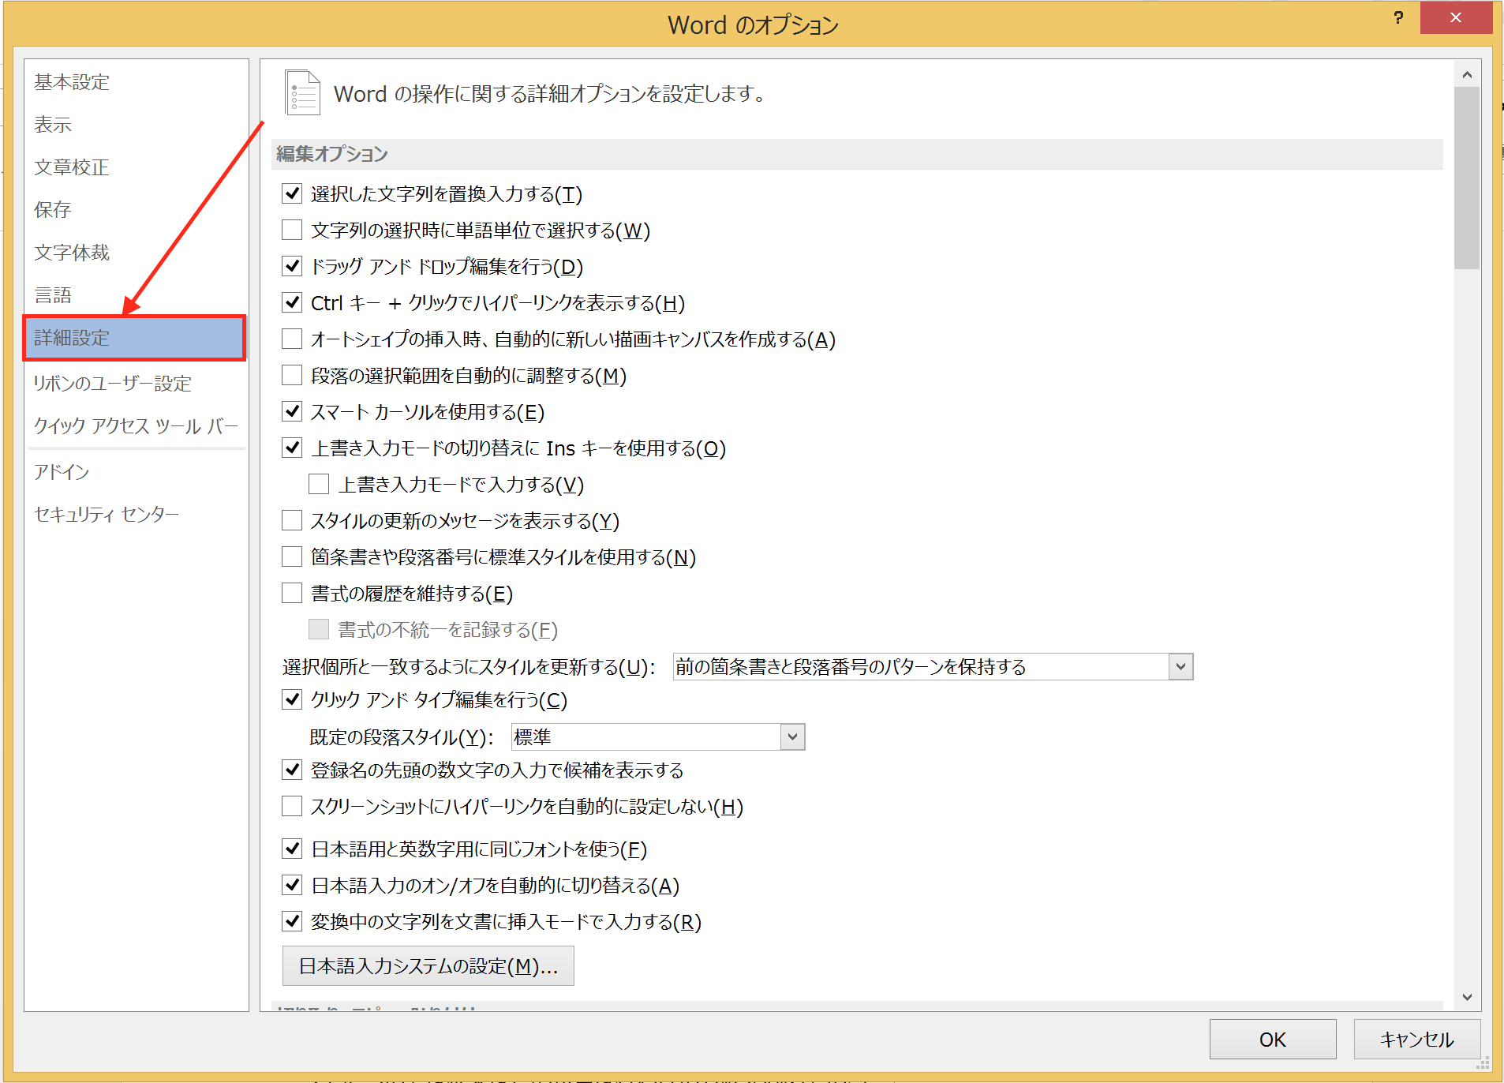Enable オートシェイプ描画キャンバス作成 checkbox
1504x1083 pixels.
click(292, 339)
